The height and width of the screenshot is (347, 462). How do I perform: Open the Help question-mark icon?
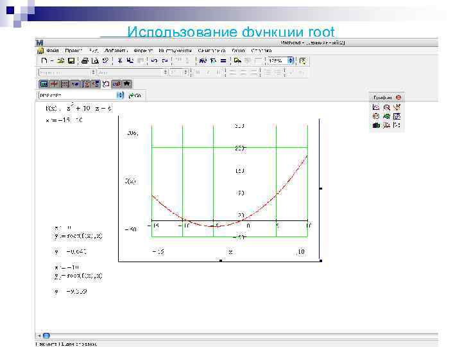(x=302, y=61)
